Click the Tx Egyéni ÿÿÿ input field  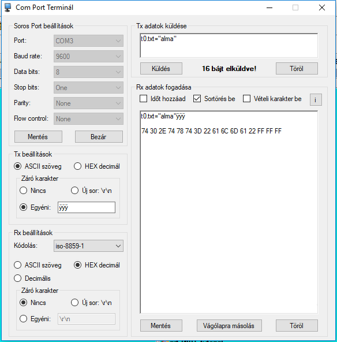[87, 207]
